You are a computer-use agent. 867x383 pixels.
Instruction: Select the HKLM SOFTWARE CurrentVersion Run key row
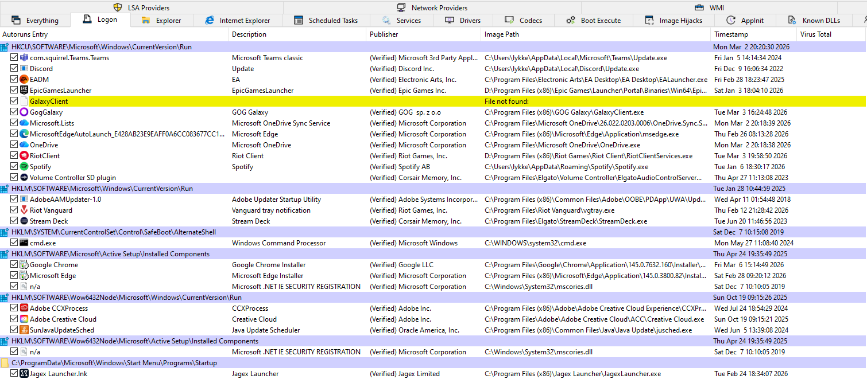coord(433,189)
